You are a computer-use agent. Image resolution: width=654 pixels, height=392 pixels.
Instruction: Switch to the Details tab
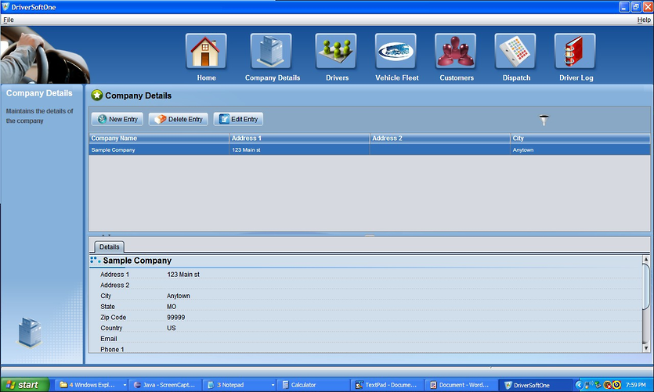click(x=109, y=246)
